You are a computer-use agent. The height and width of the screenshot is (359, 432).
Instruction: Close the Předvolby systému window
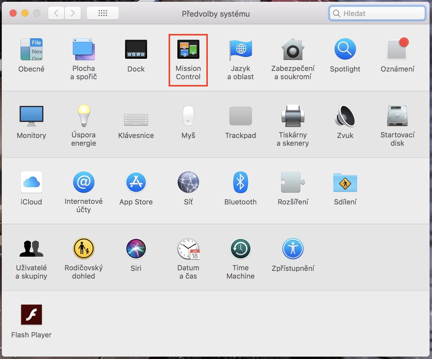(13, 13)
